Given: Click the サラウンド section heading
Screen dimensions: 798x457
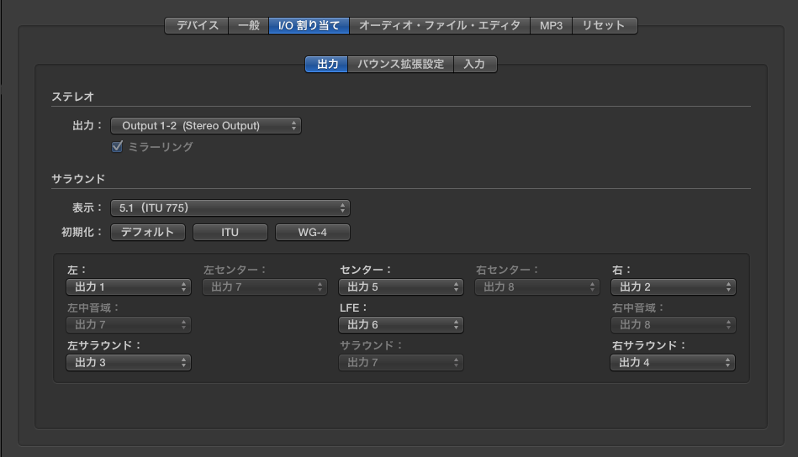Looking at the screenshot, I should pyautogui.click(x=78, y=179).
